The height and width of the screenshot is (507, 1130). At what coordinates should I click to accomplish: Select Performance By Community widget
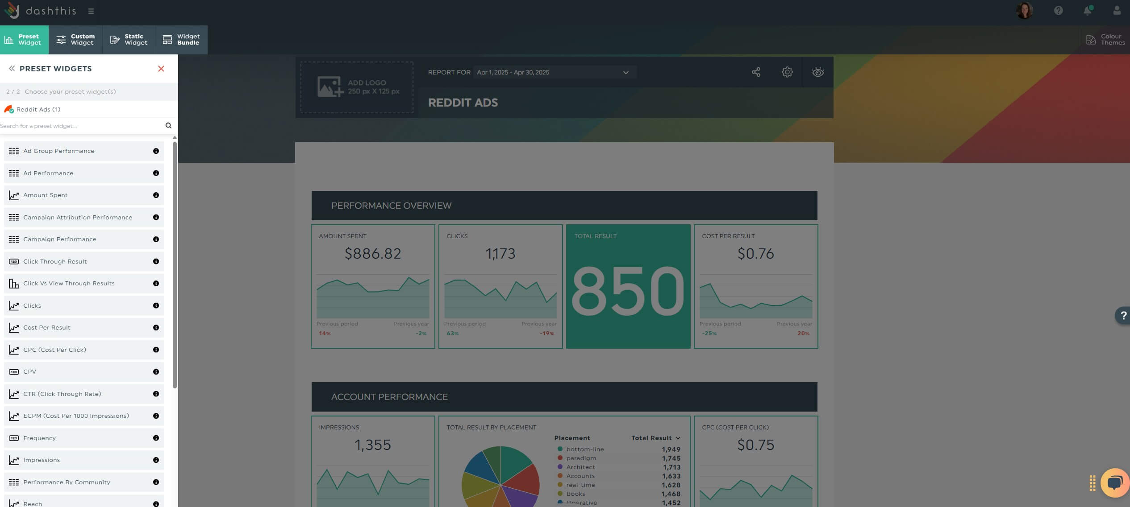(x=84, y=482)
